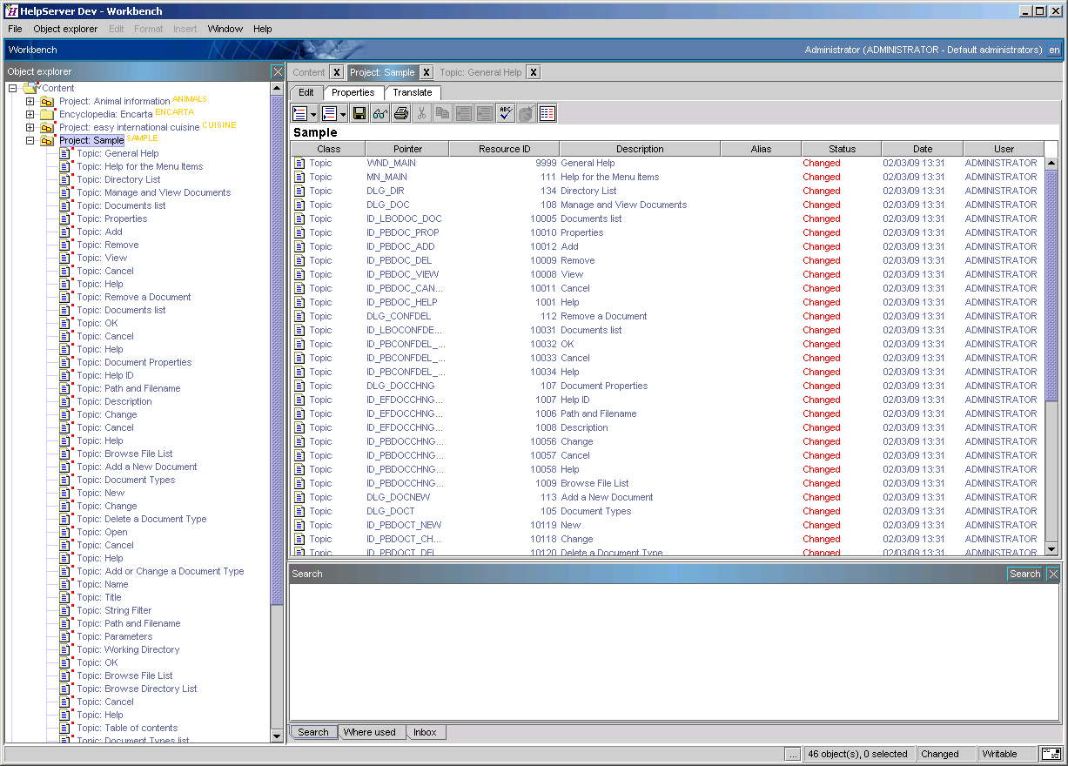The image size is (1068, 766).
Task: Collapse the Project: Sample tree node
Action: 30,140
